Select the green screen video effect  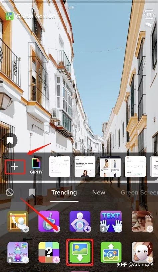[x=111, y=252]
